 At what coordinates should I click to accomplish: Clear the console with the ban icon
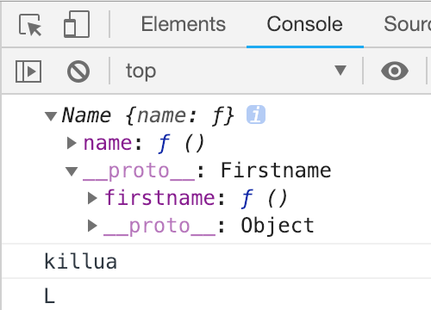pos(78,71)
